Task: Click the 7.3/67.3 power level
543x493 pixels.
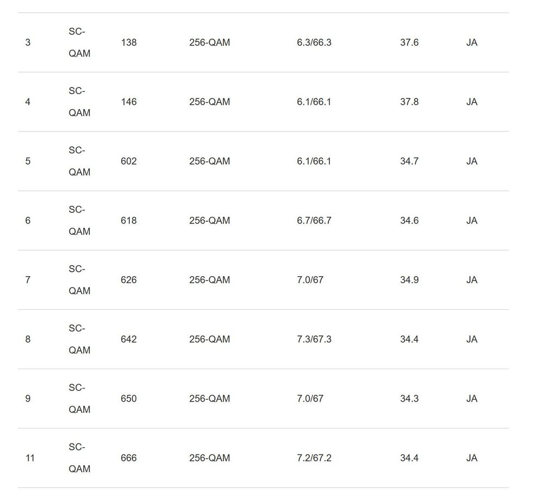Action: click(314, 339)
